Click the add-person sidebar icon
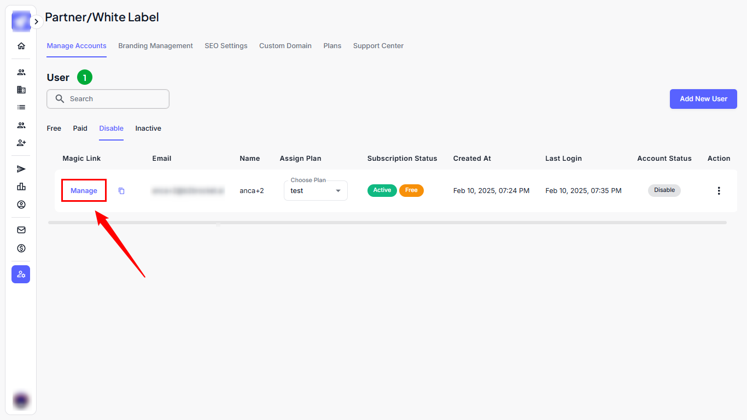This screenshot has height=420, width=747. 21,143
